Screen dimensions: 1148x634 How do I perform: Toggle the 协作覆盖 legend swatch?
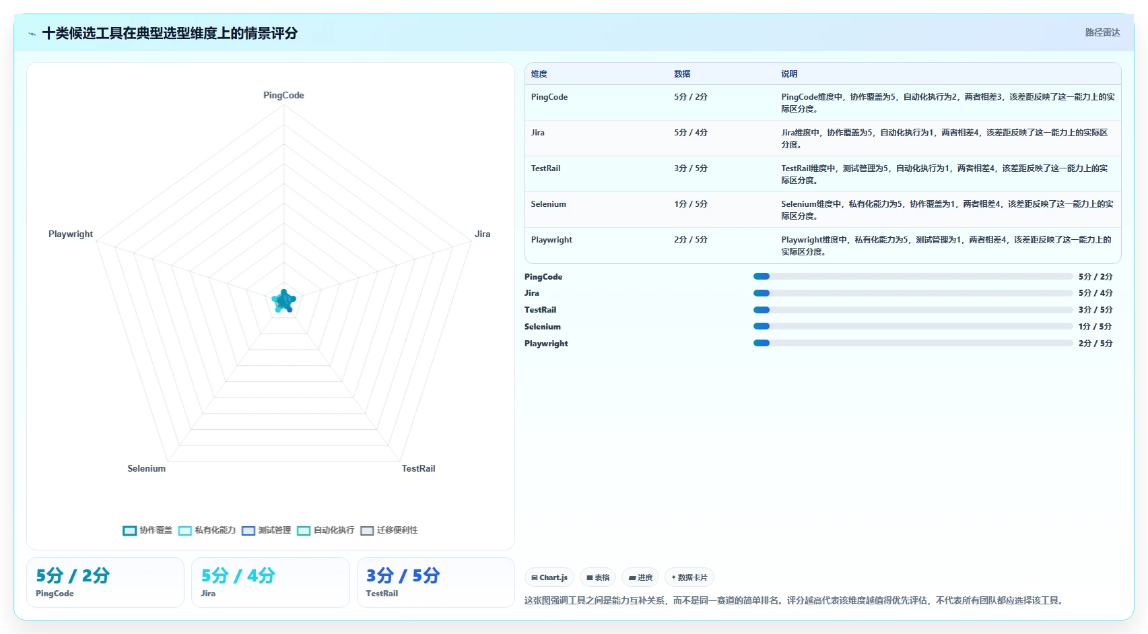click(x=129, y=531)
